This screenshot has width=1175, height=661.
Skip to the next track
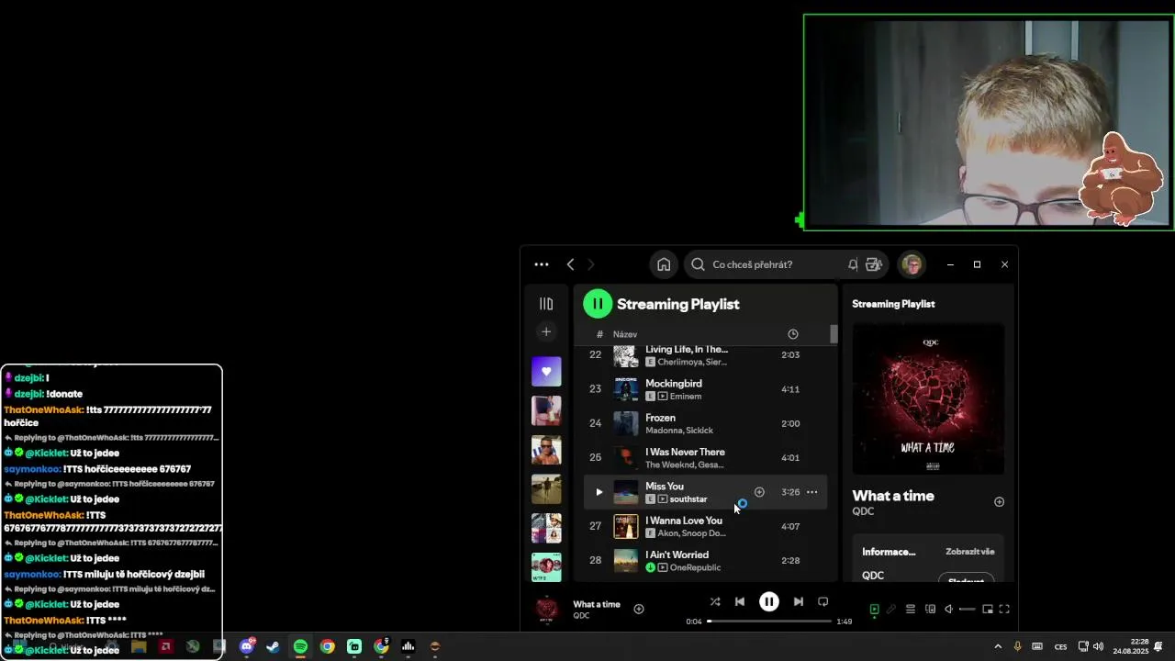(x=799, y=602)
